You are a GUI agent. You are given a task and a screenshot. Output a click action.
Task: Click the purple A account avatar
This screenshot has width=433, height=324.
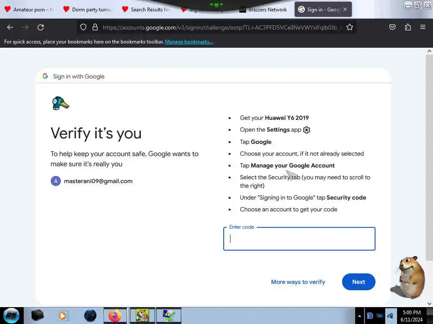(56, 181)
